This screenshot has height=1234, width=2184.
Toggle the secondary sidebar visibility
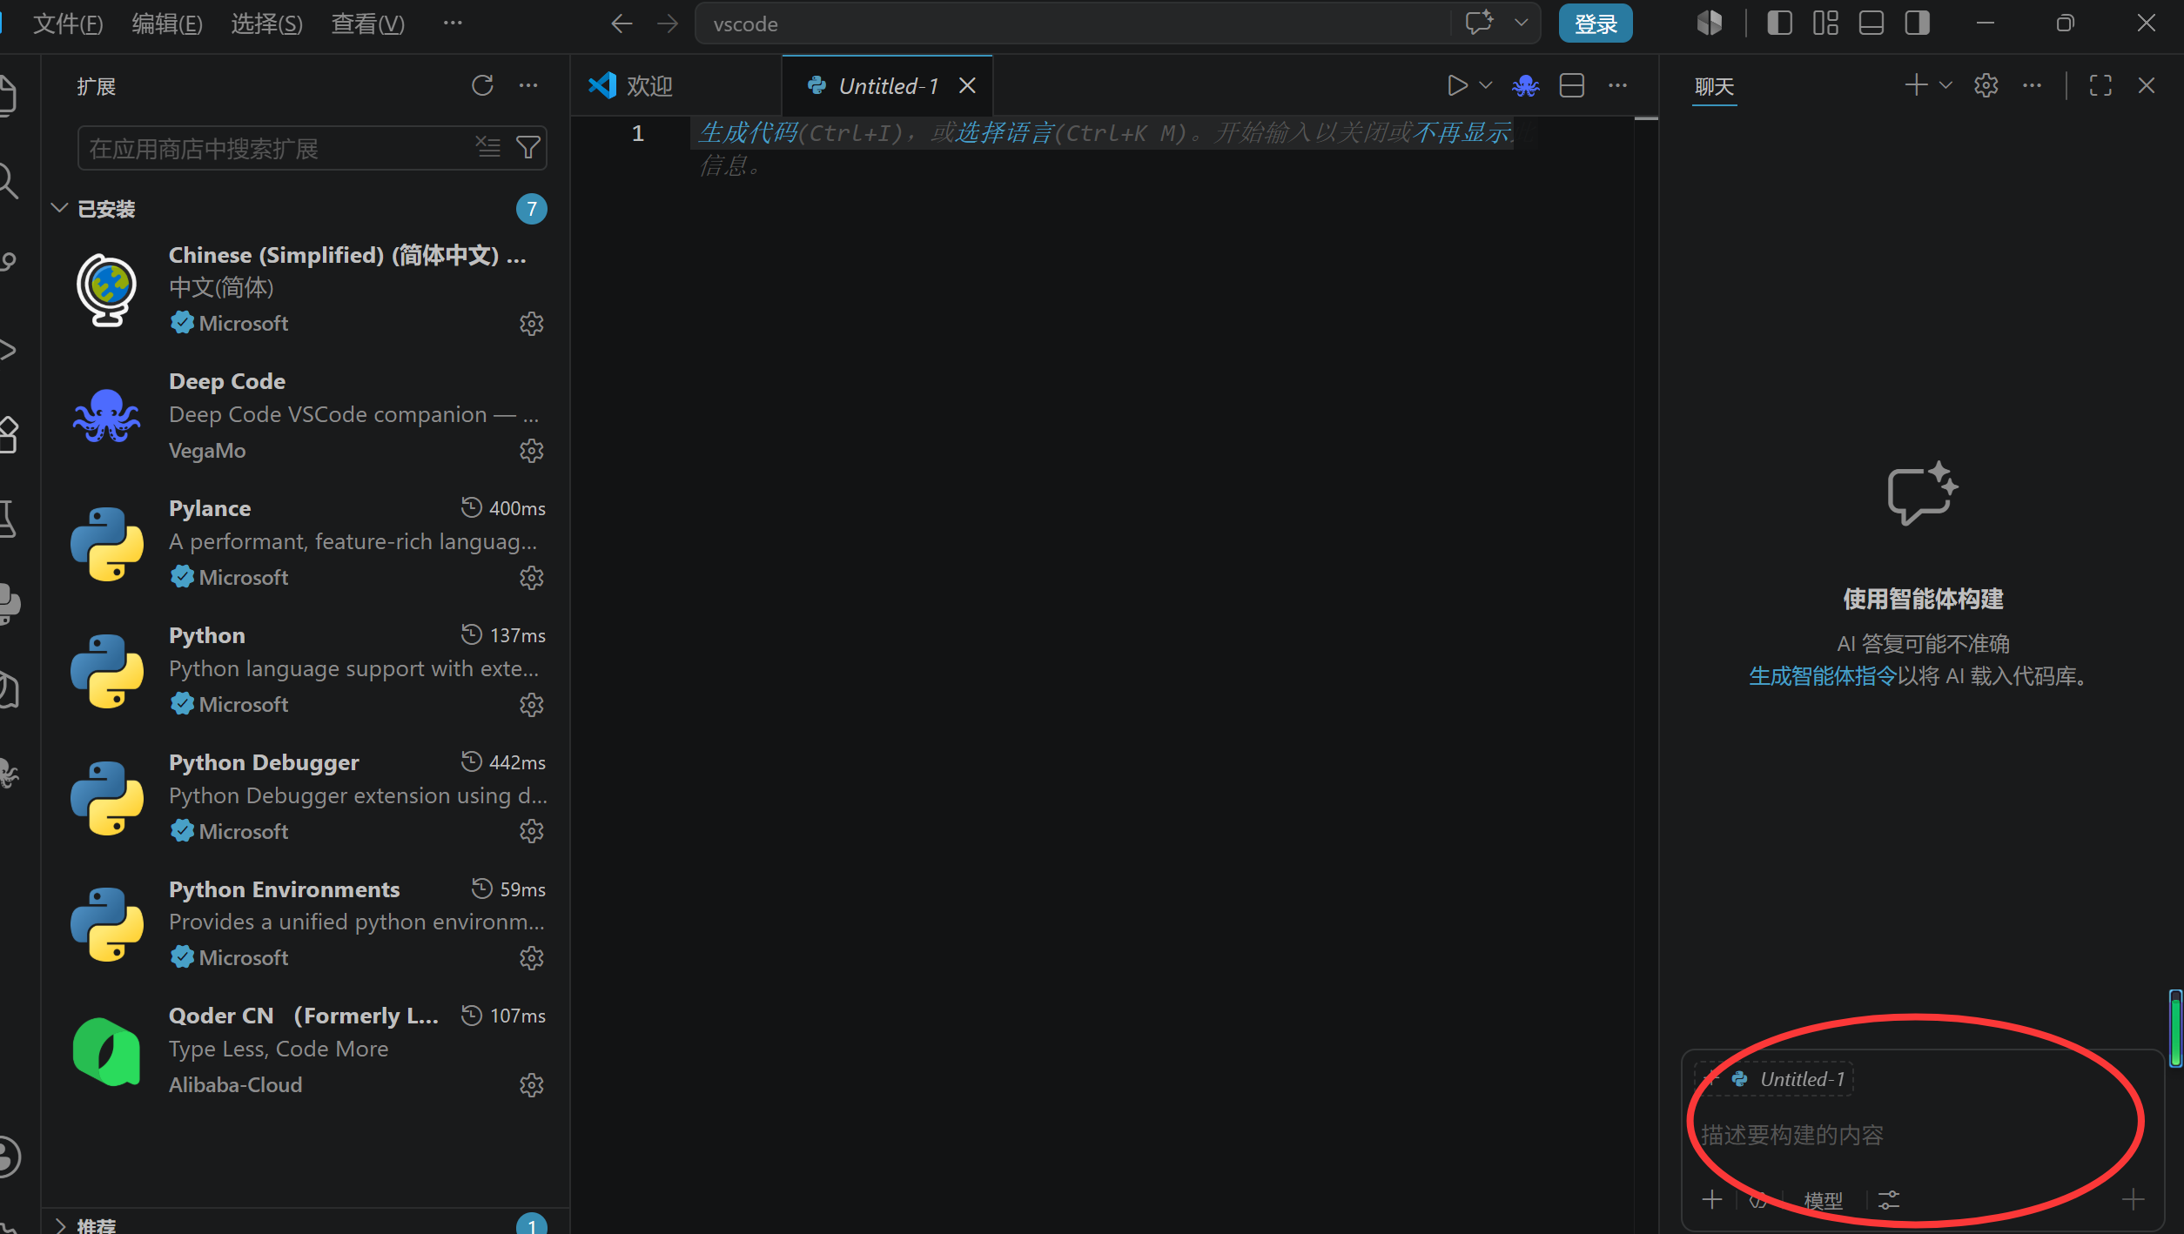(1918, 23)
